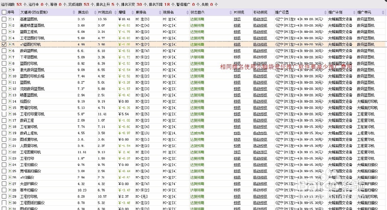Click the play icon beside 绘图仪
Image resolution: width=387 pixels, height=210 pixels.
(10, 102)
